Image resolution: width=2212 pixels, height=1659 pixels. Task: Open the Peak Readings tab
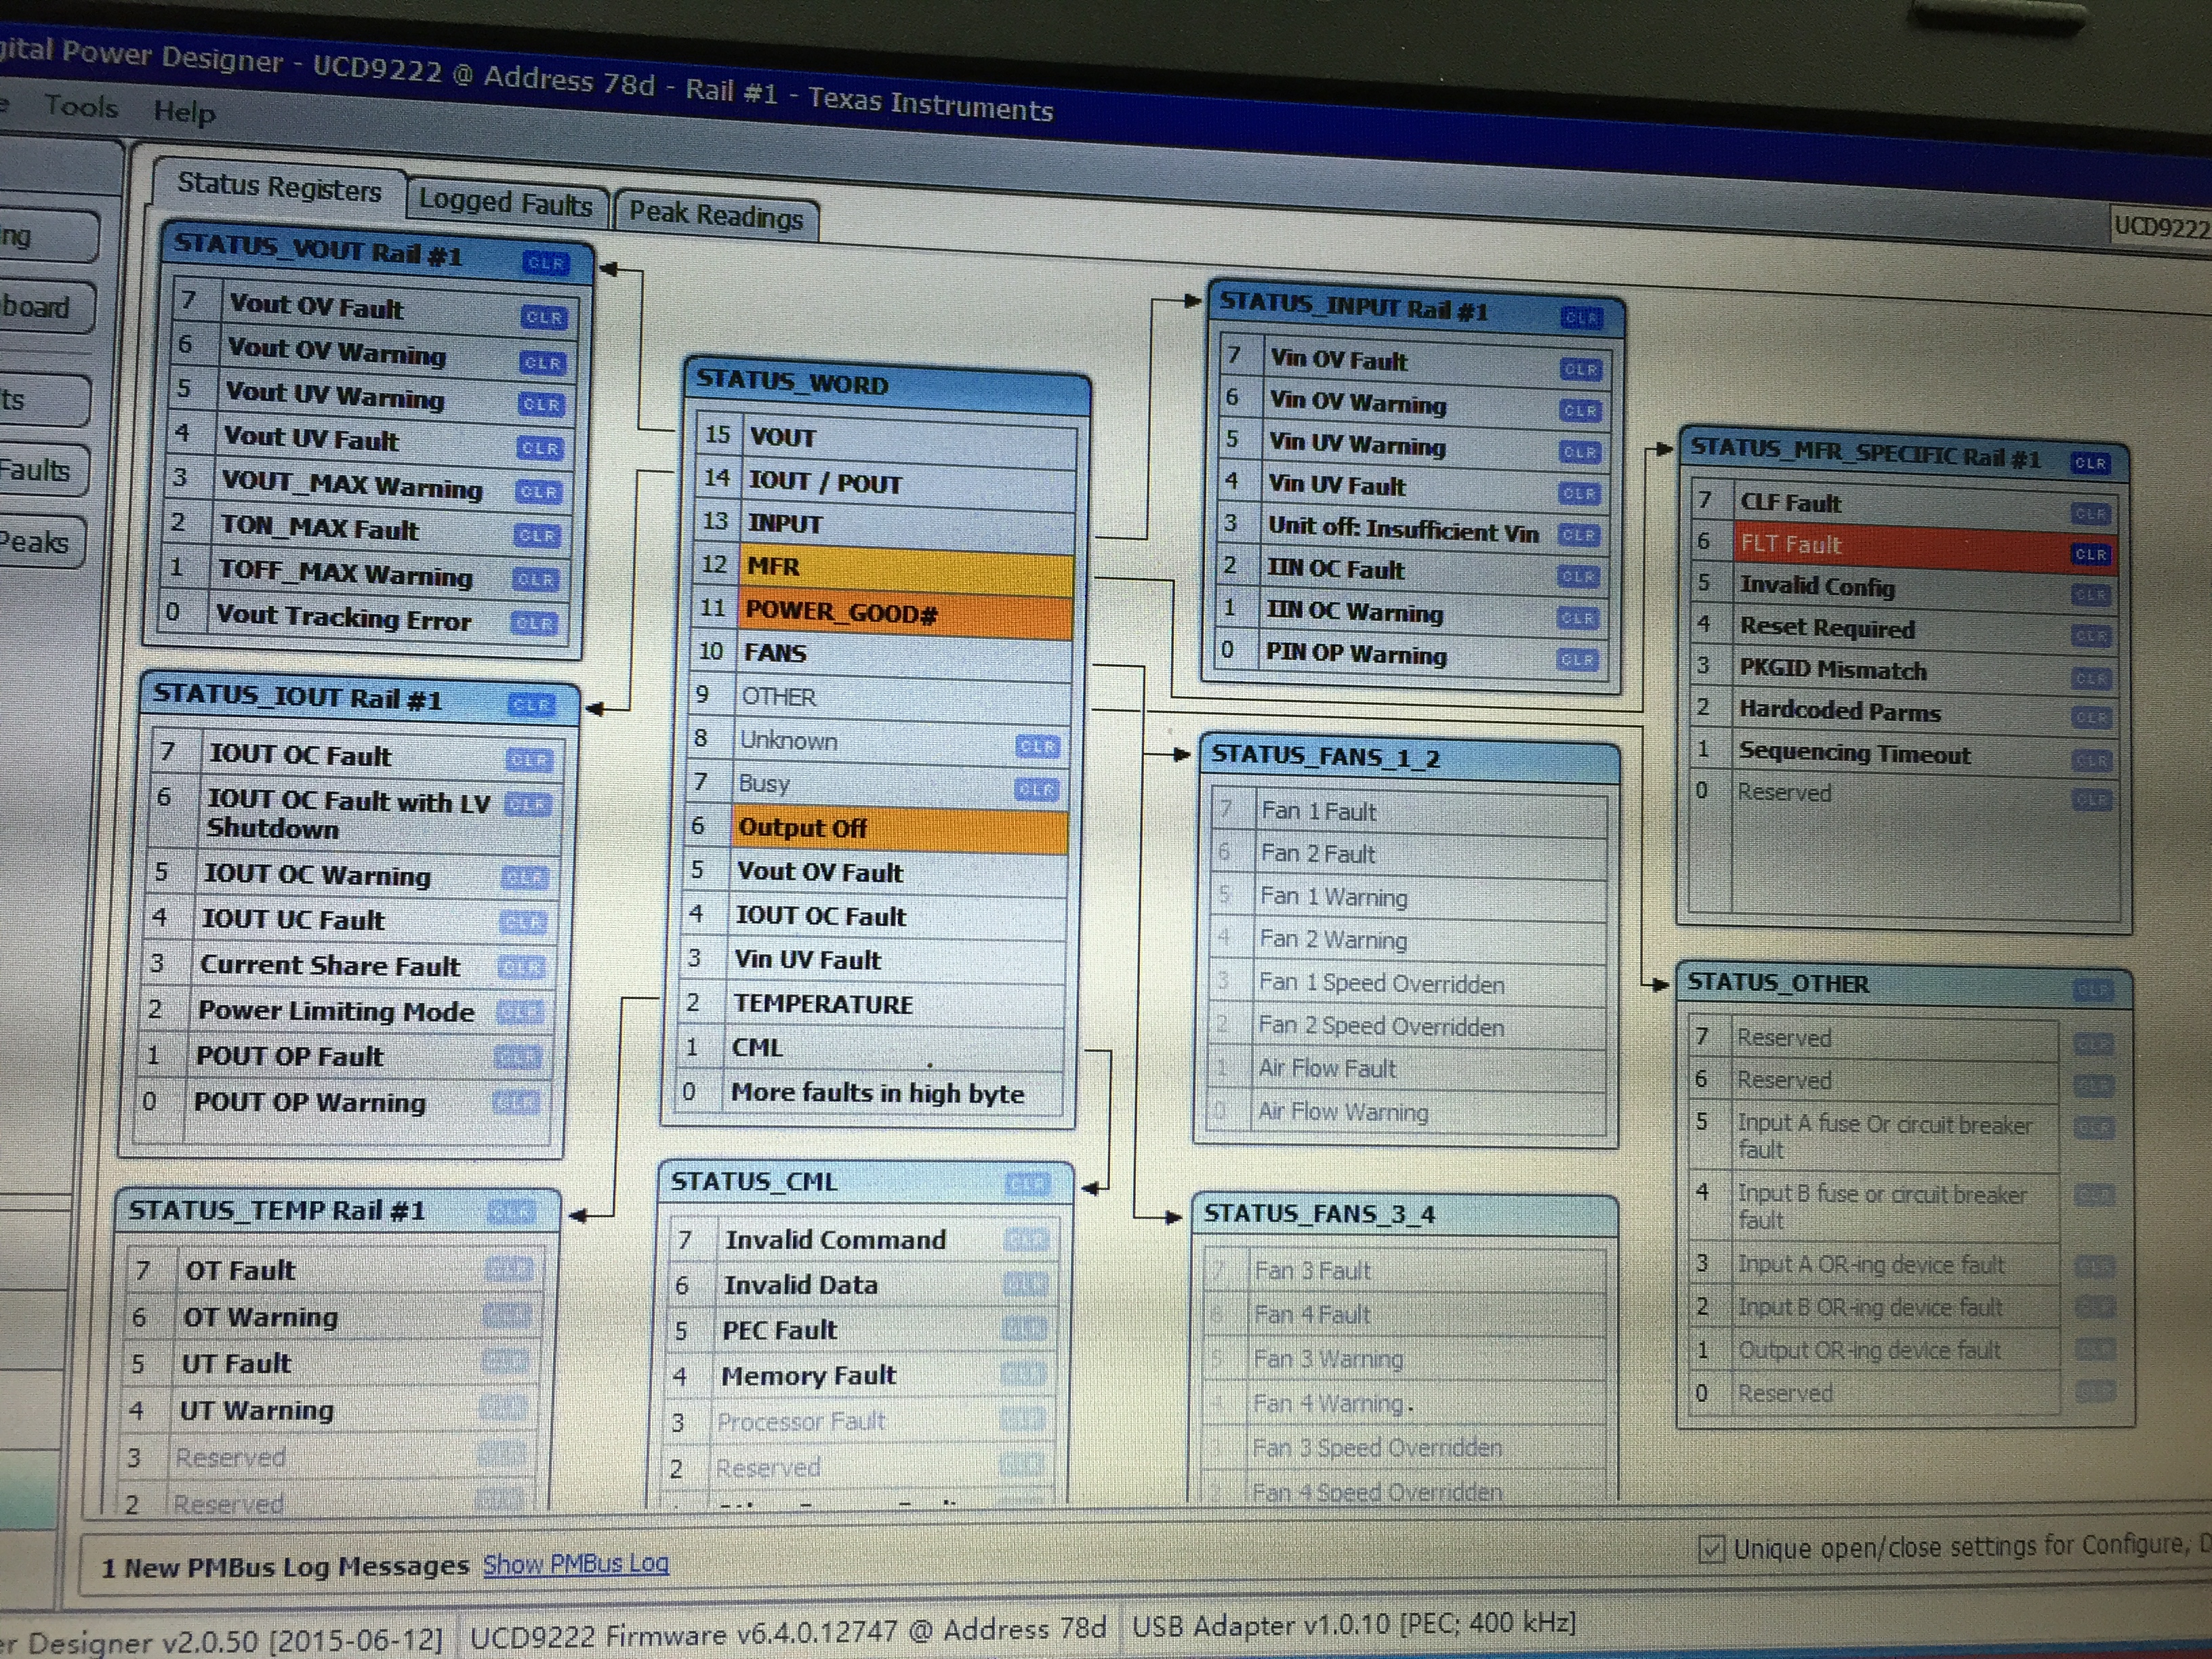tap(716, 215)
